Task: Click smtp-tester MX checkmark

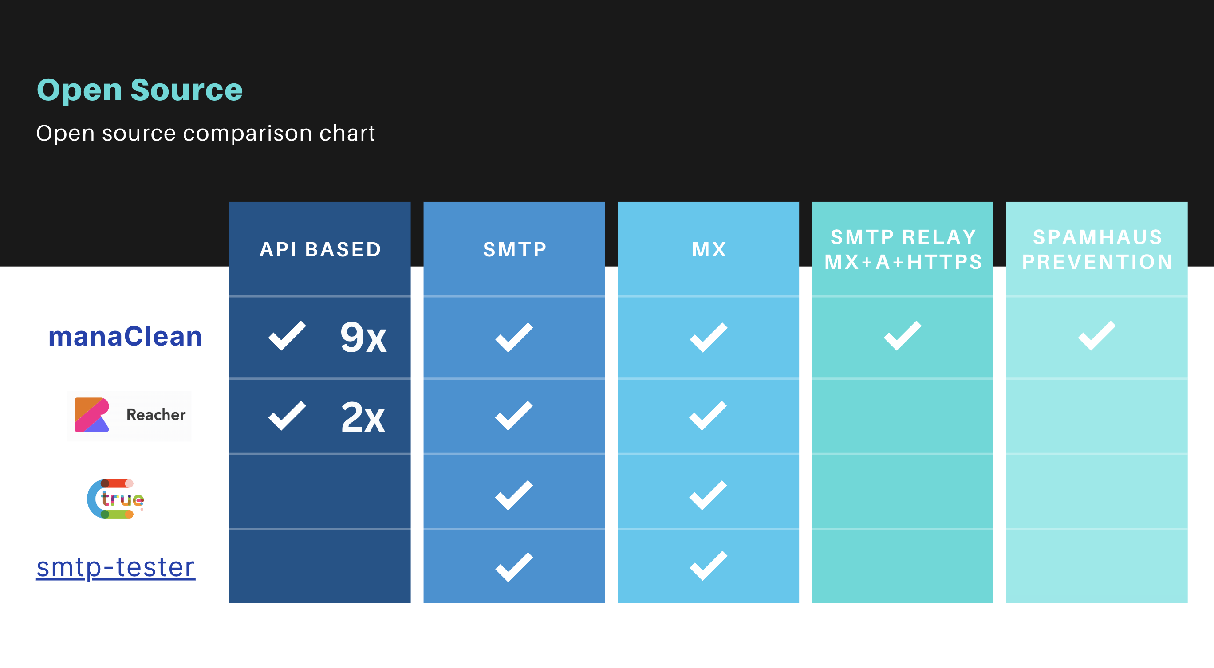Action: pos(708,566)
